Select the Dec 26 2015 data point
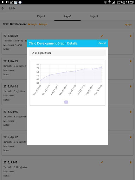135x180 pixels. click(102, 67)
